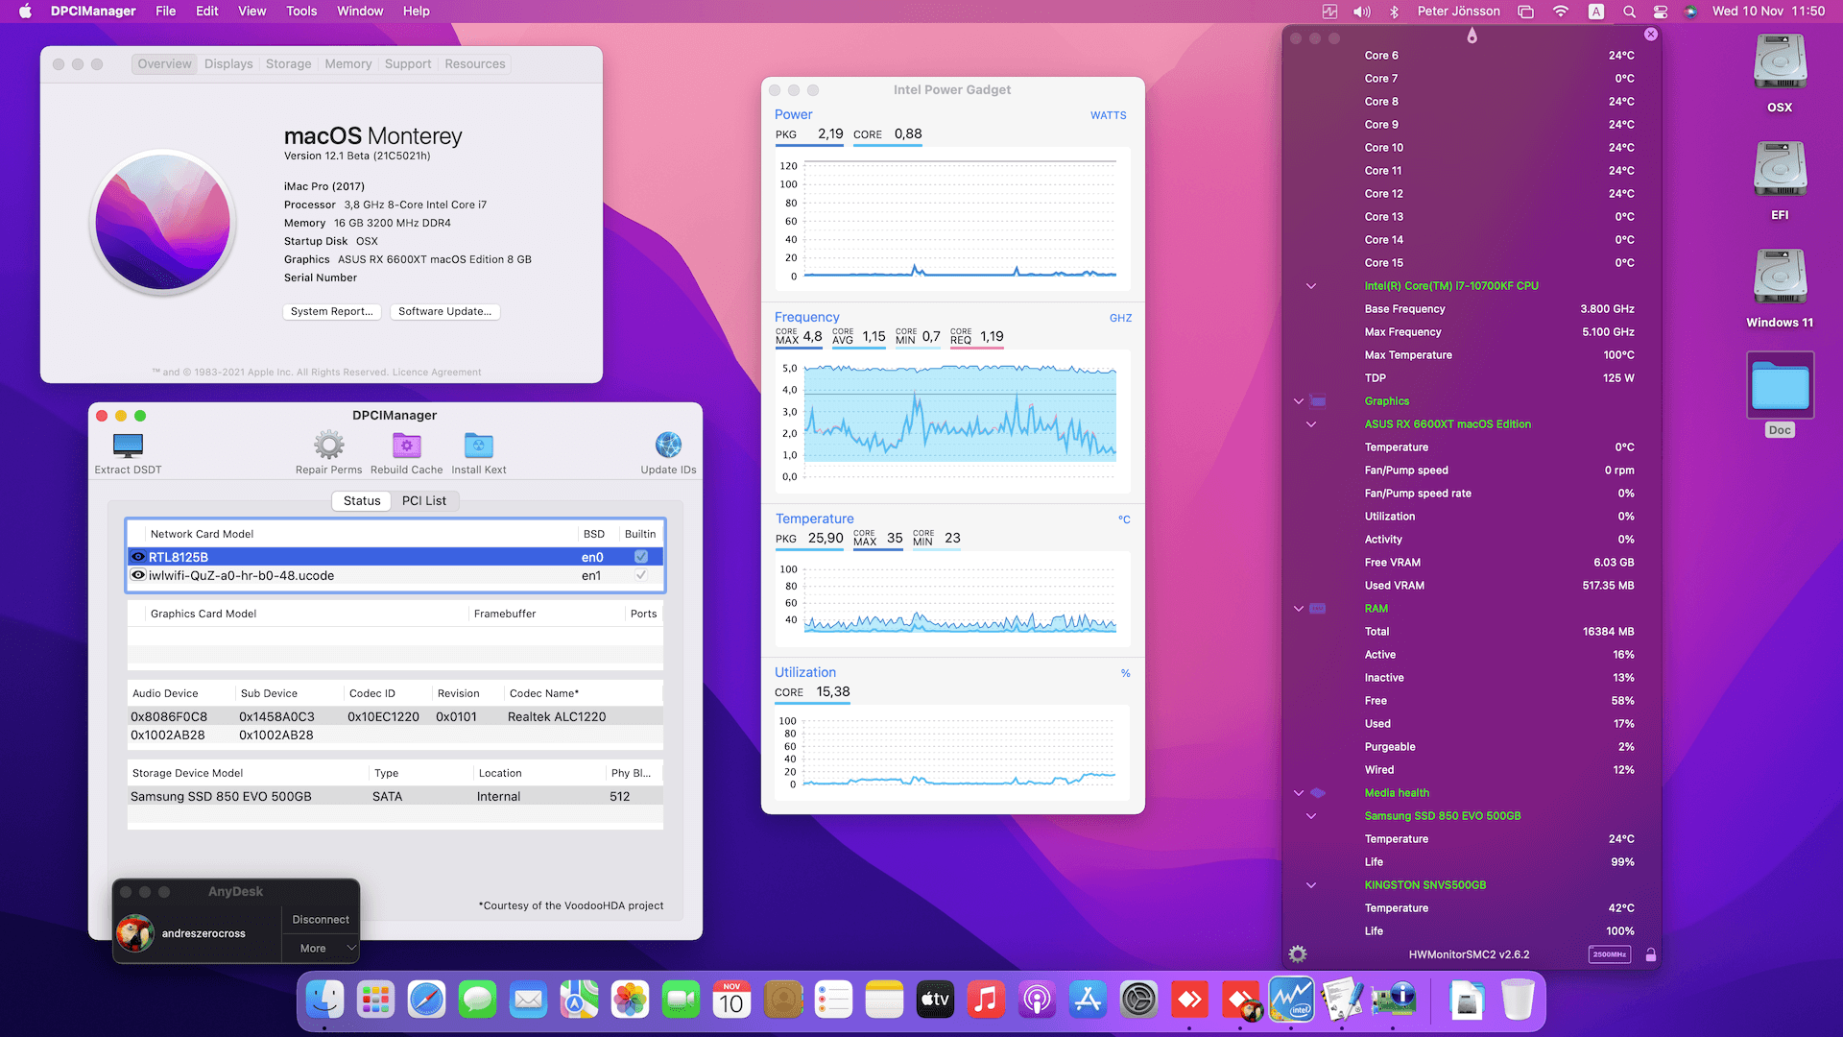Open the EFI drive on desktop

[1780, 171]
